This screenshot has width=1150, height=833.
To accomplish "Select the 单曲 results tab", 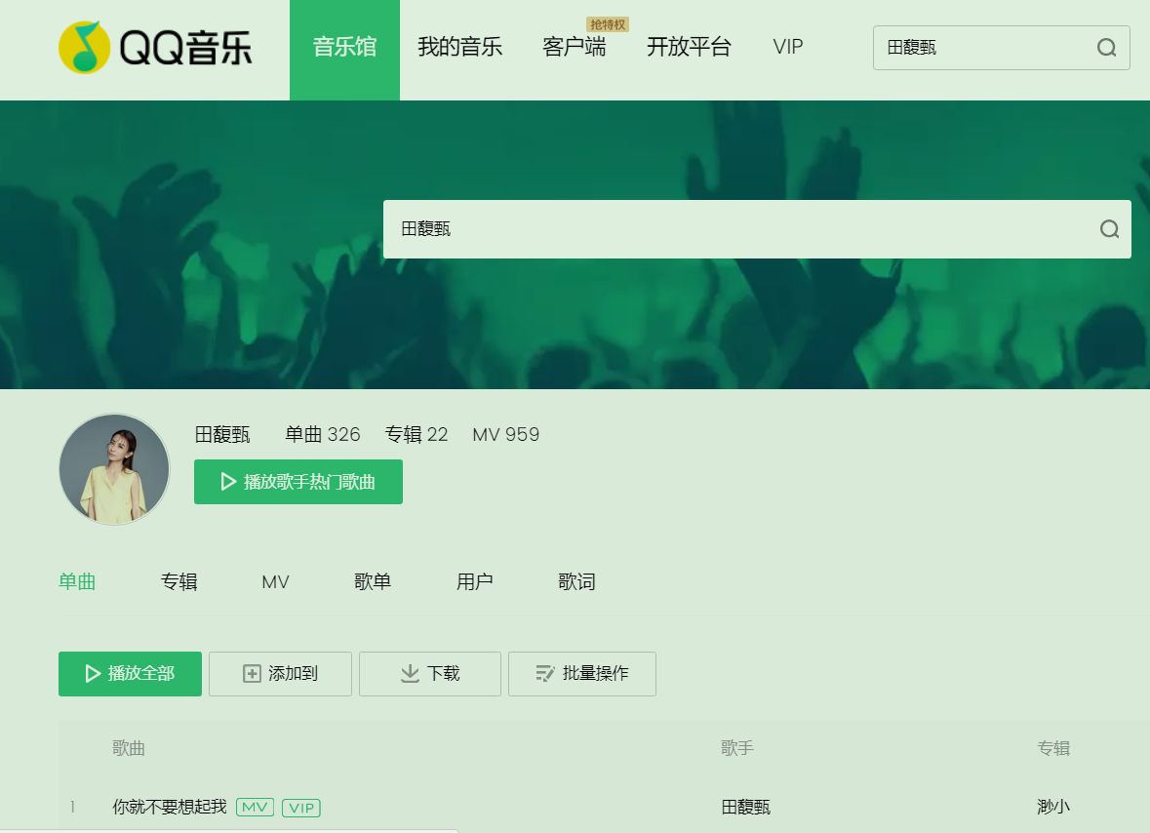I will pos(77,581).
